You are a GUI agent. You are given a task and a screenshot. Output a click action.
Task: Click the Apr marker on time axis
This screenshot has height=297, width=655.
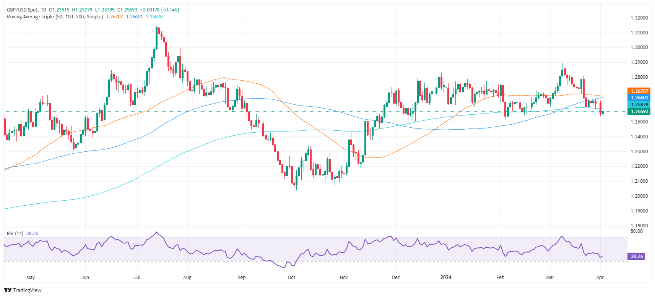click(x=600, y=278)
